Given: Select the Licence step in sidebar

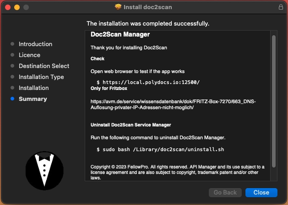Looking at the screenshot, I should (29, 55).
